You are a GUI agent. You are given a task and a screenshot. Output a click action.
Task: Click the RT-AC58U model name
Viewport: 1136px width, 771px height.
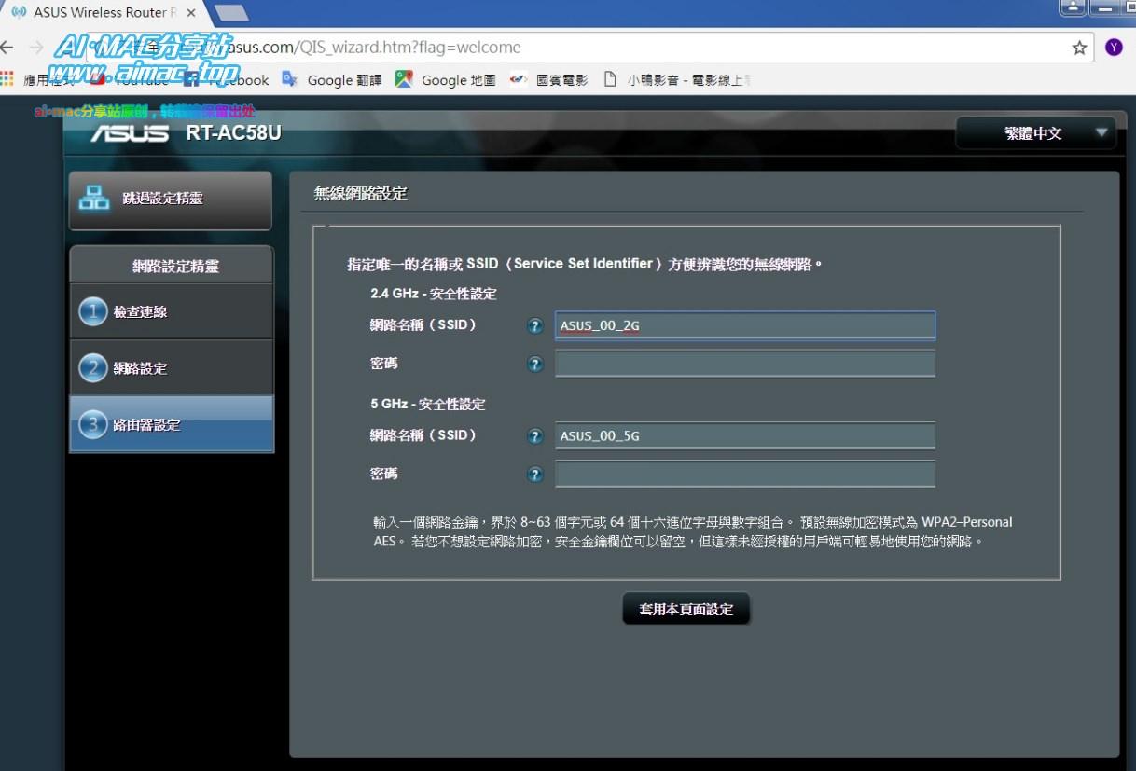233,133
